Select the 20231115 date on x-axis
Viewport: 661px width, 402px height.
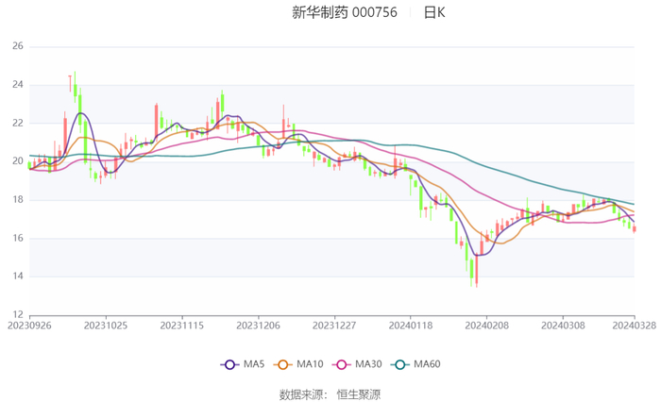pyautogui.click(x=181, y=324)
